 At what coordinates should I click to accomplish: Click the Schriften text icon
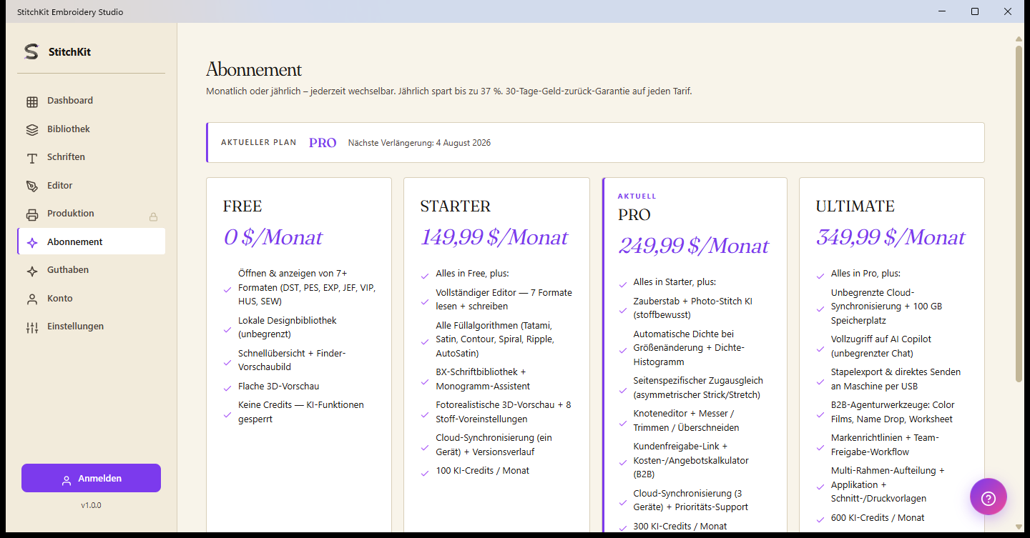click(x=32, y=158)
